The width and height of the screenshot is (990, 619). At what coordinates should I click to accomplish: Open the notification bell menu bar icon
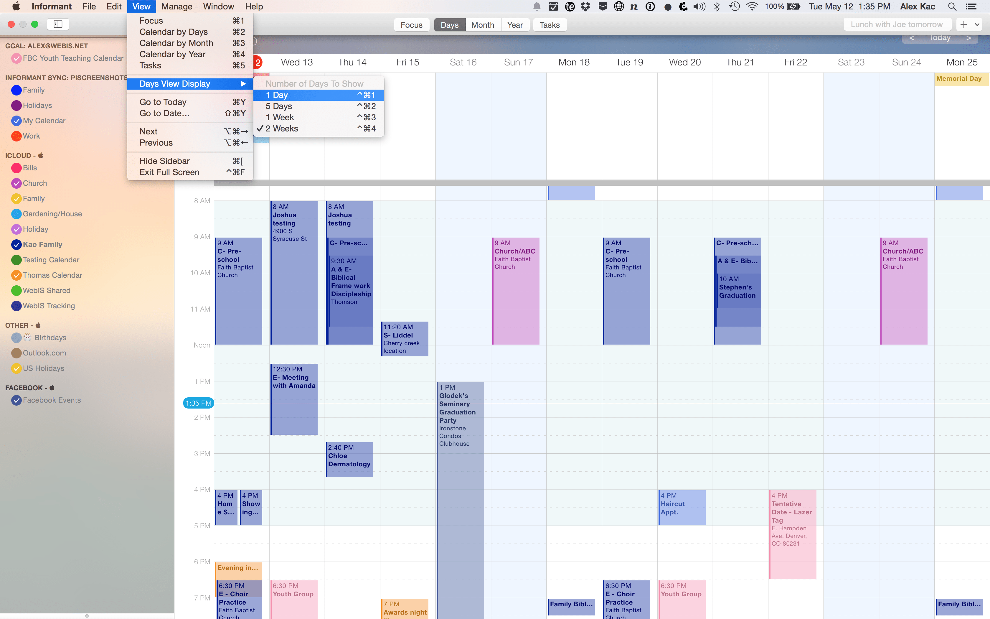536,6
